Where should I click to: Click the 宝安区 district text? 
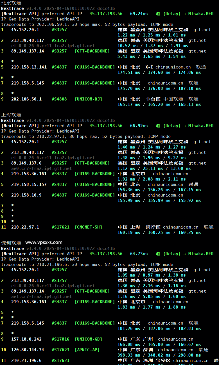163,361
